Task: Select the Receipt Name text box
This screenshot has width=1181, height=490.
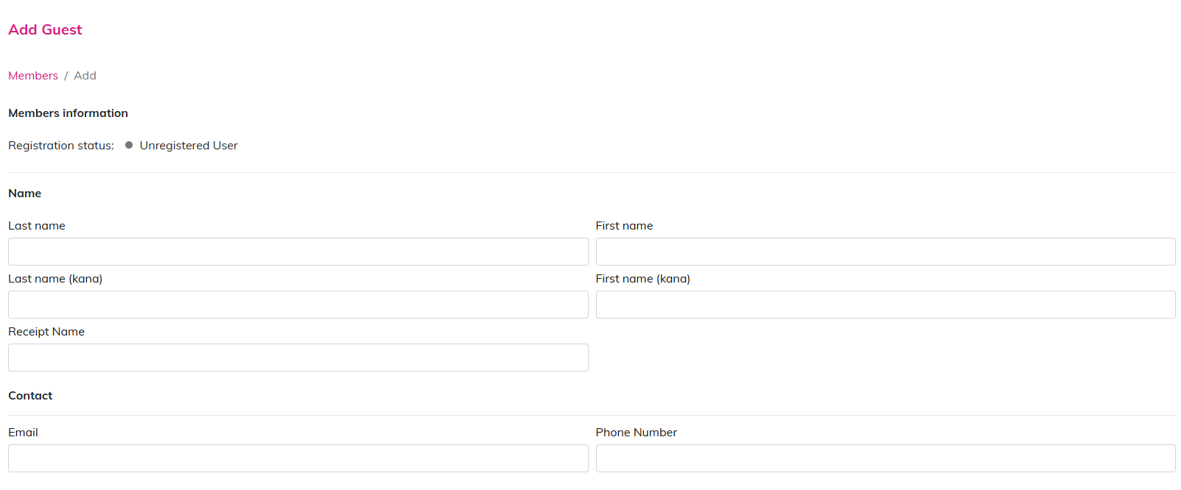Action: 298,358
